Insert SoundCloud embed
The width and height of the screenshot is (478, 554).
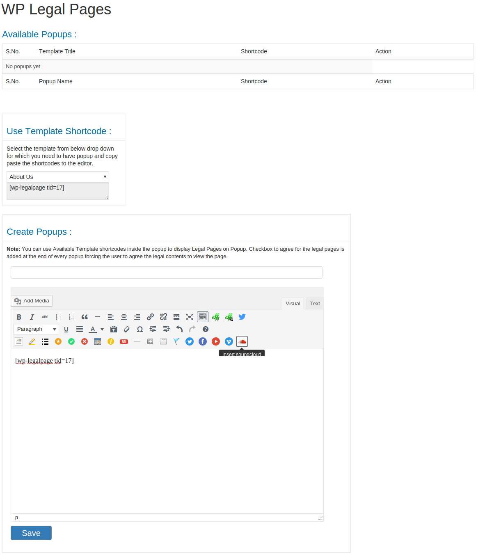point(242,341)
